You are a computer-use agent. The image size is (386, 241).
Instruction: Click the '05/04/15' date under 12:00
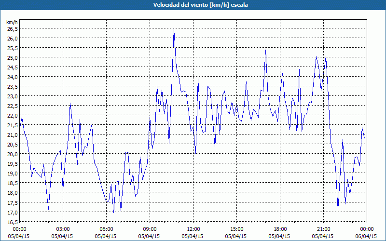point(192,236)
